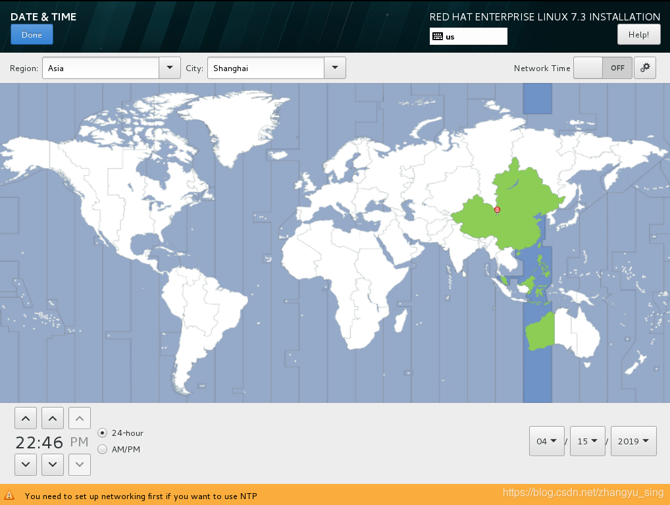
Task: Expand the City dropdown arrow
Action: click(335, 68)
